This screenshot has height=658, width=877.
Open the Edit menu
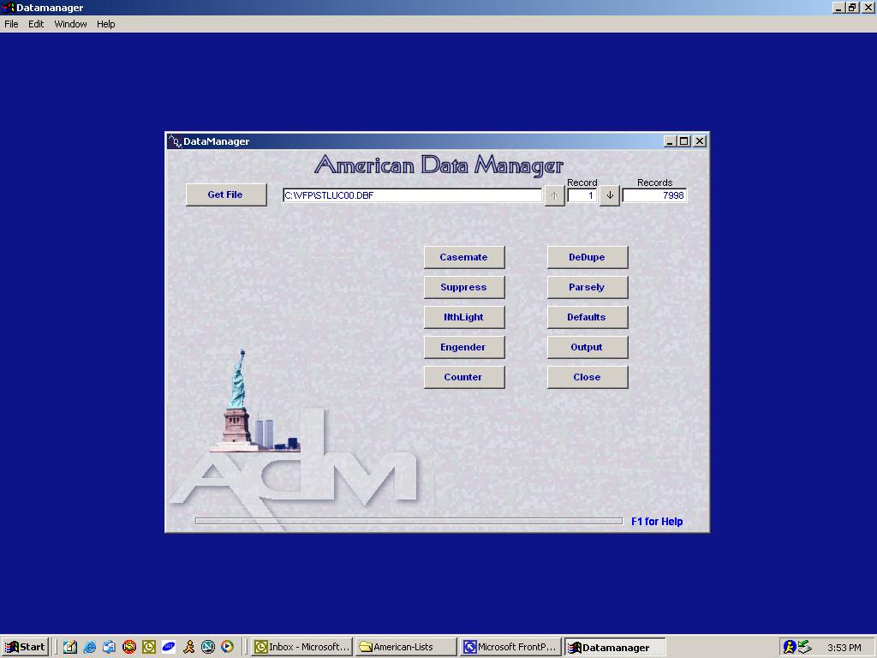(x=36, y=24)
